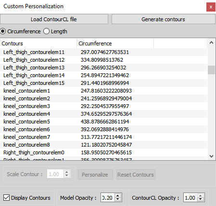Click circumference value 254.8947221349462
Image resolution: width=216 pixels, height=206 pixels.
pyautogui.click(x=105, y=75)
